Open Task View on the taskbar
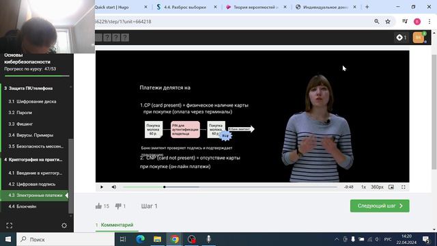 tap(123, 239)
